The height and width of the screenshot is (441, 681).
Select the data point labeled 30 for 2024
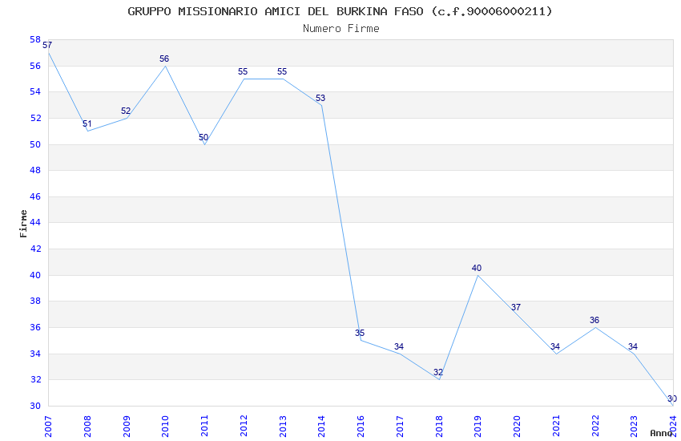672,399
